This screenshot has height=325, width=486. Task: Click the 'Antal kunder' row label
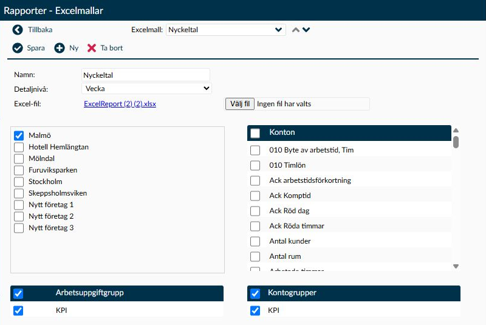point(290,241)
